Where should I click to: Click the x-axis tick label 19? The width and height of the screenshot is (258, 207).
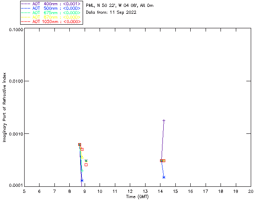click(x=236, y=191)
